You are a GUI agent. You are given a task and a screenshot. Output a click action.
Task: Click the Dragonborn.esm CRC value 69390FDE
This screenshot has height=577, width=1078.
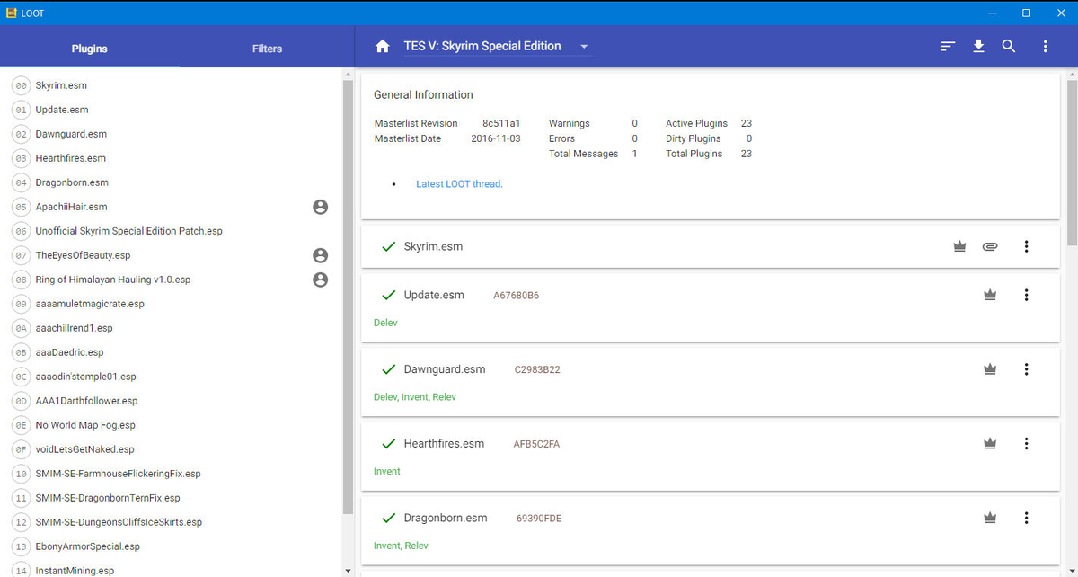click(539, 519)
